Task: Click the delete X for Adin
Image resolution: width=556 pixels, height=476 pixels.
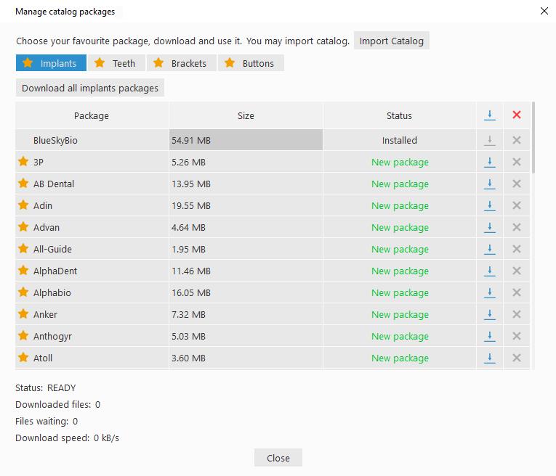Action: [x=517, y=205]
